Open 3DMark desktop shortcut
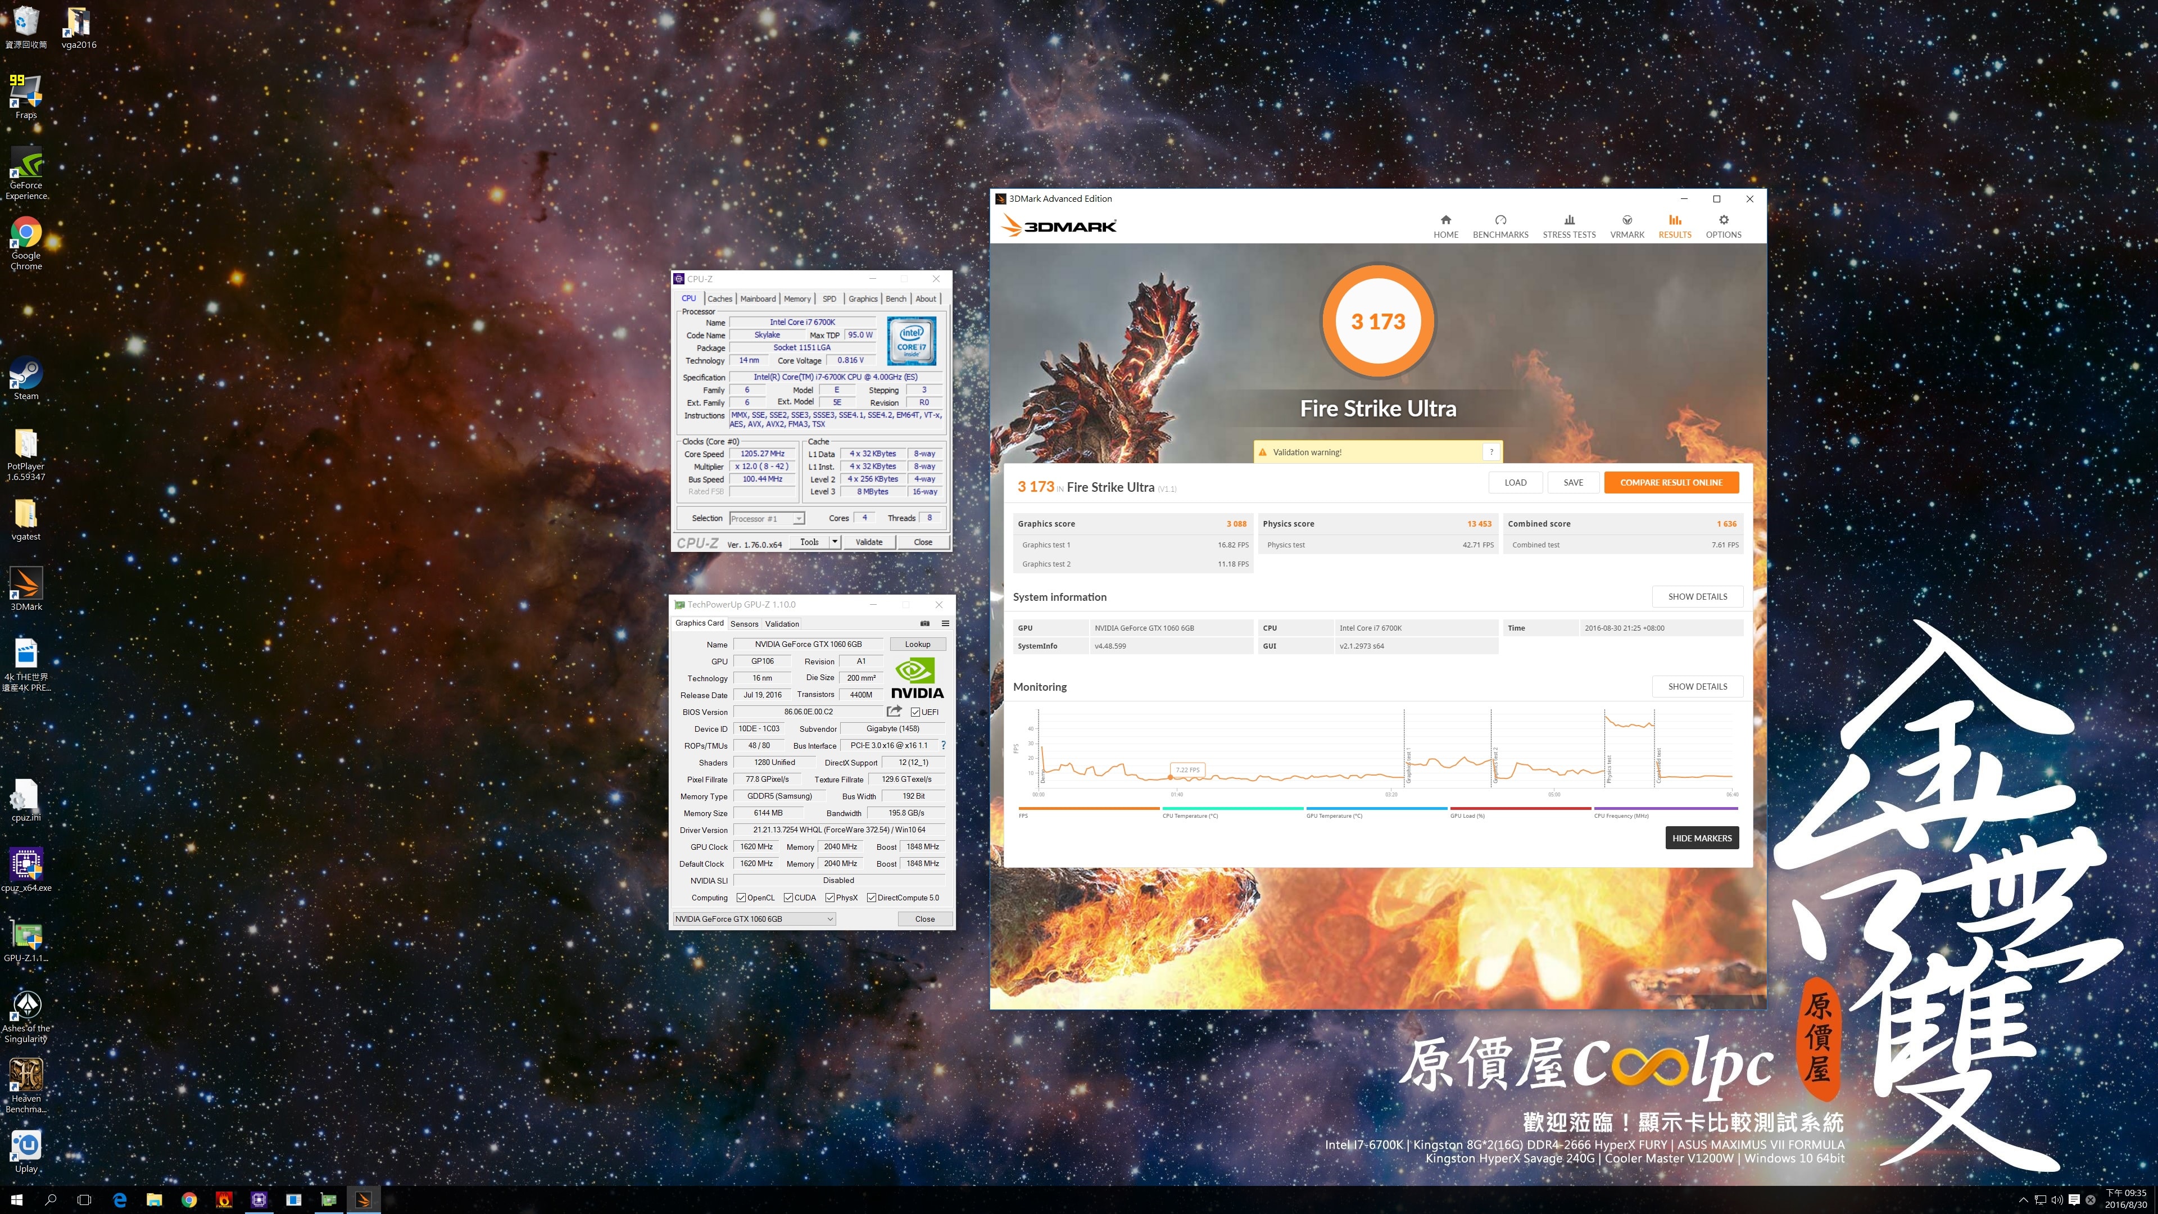Screen dimensions: 2158x1214 (x=26, y=589)
